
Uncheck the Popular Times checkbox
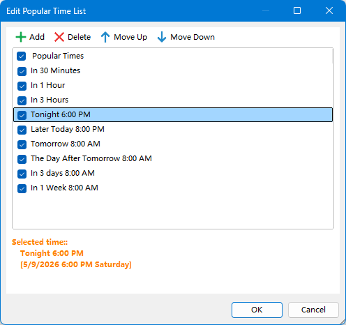(x=22, y=56)
